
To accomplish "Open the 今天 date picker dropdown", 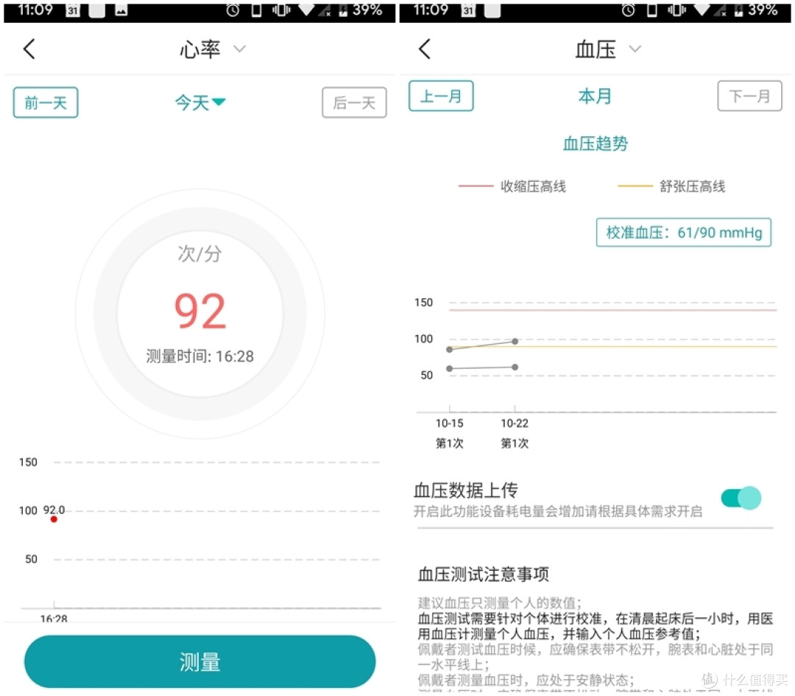I will click(199, 102).
